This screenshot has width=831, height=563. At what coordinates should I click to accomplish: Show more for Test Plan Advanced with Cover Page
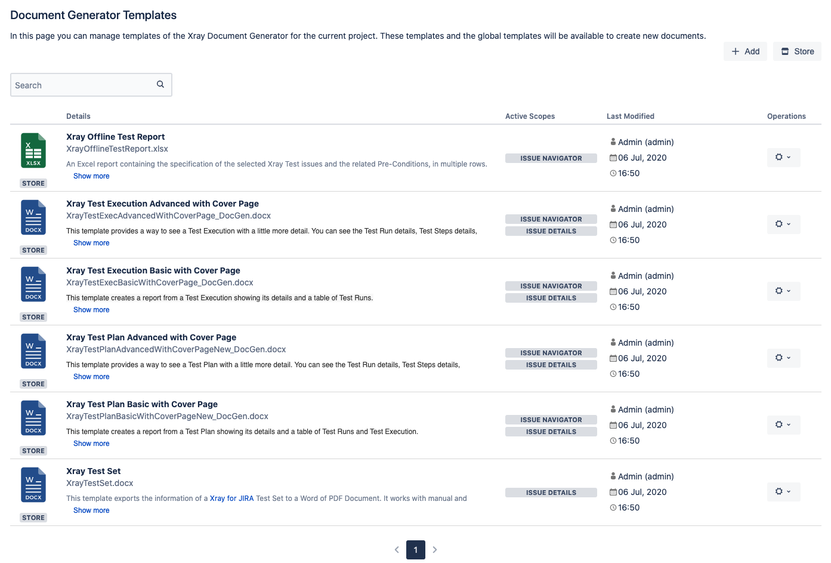(x=91, y=377)
